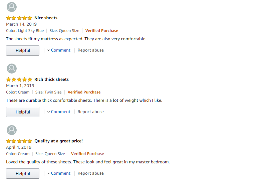Mark the 'Nice sheets.' review as Helpful
The height and width of the screenshot is (182, 269).
point(23,51)
